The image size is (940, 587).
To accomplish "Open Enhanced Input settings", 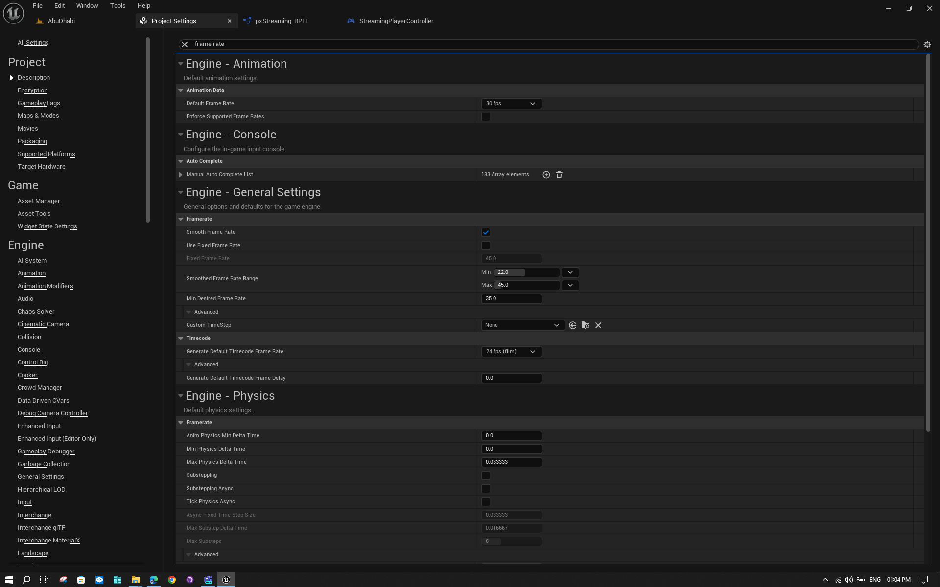I will (39, 426).
